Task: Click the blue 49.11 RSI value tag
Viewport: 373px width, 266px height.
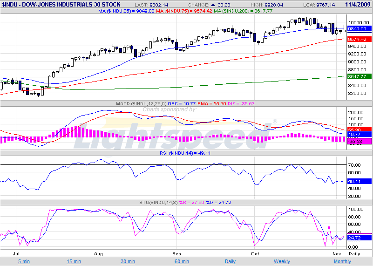Action: 359,181
